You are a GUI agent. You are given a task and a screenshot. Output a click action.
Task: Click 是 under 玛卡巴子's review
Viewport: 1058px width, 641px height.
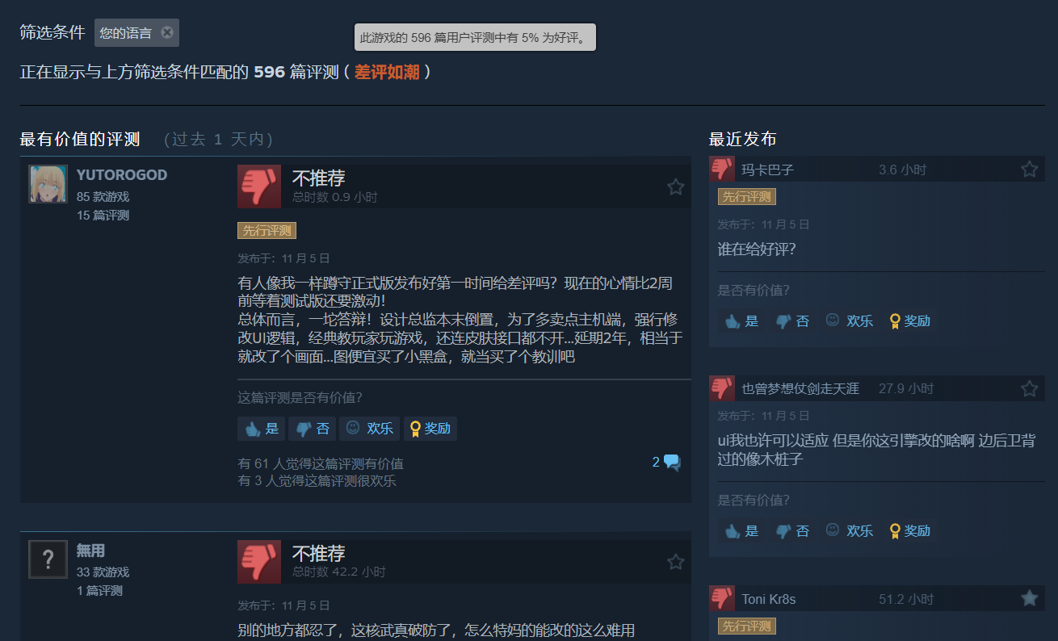point(741,321)
